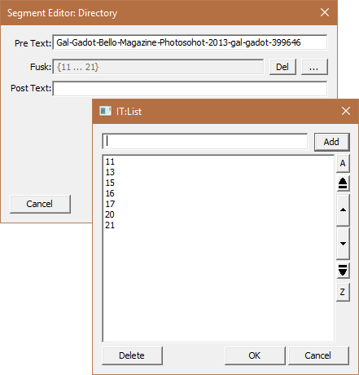This screenshot has height=375, width=359.
Task: Select list entry 11
Action: (x=110, y=161)
